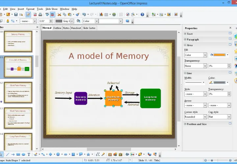Viewport: 237px width, 164px height.
Task: Click the A model of Memory title
Action: [109, 56]
